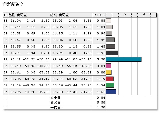This screenshot has height=113, width=162.
Task: Click the axis tick label 7
Action: click(150, 15)
